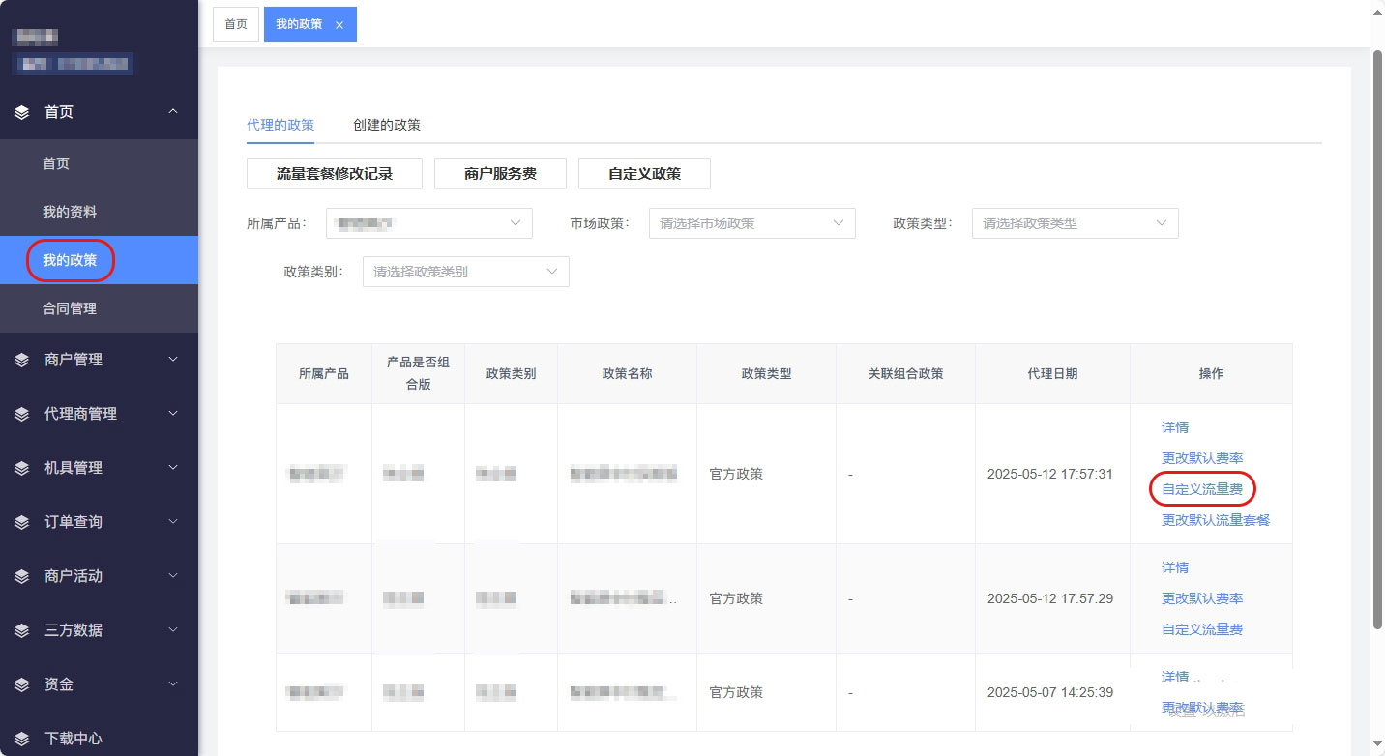Open the 所属产品 dropdown
This screenshot has height=756, width=1385.
click(428, 223)
